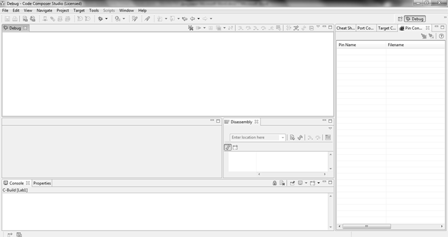Click the Print icon in main toolbar

[15, 19]
